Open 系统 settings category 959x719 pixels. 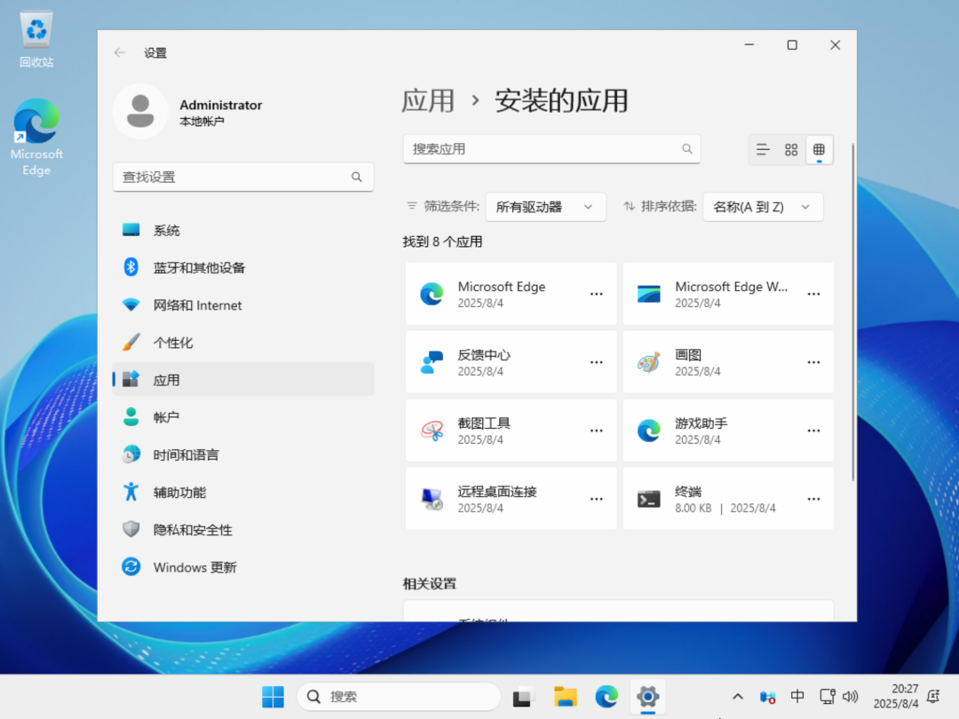pyautogui.click(x=243, y=230)
